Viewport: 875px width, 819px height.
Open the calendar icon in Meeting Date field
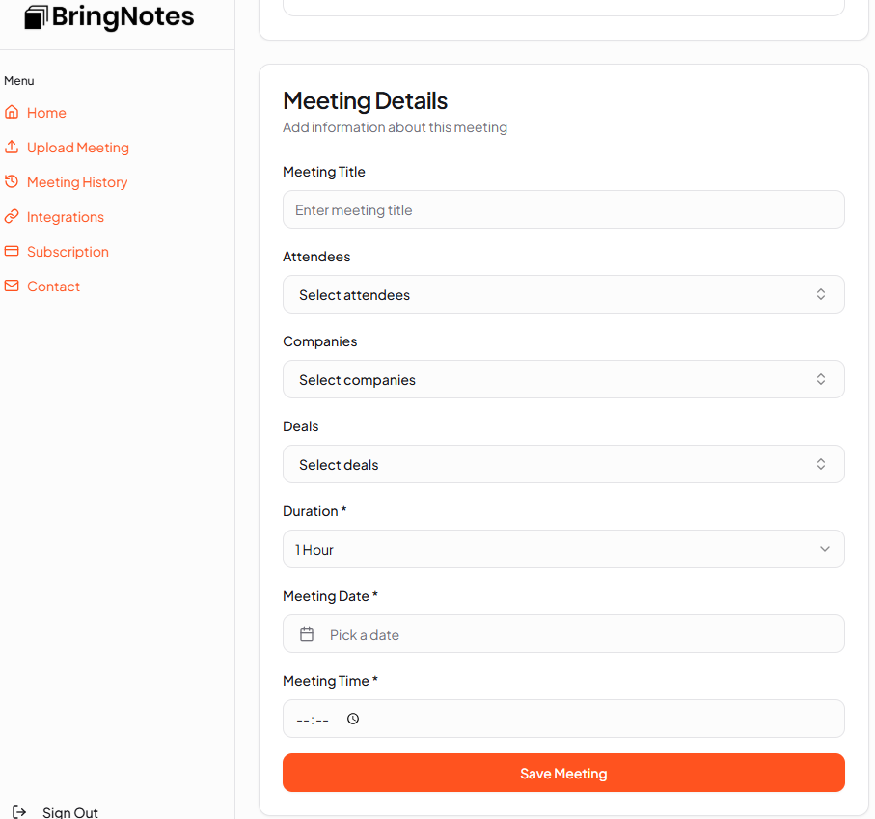tap(307, 634)
